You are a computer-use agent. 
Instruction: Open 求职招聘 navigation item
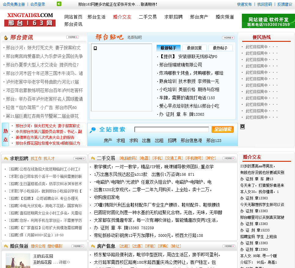click(173, 17)
